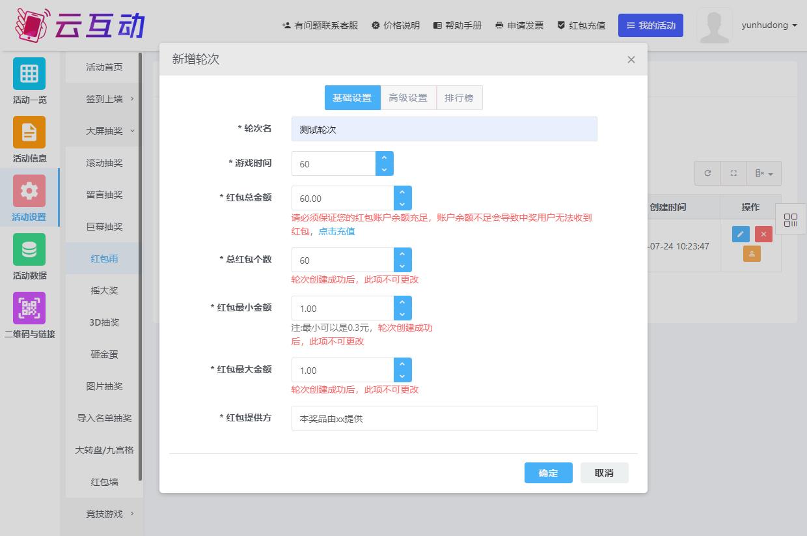Open the 活动数据 database icon
The width and height of the screenshot is (807, 536).
pyautogui.click(x=29, y=249)
